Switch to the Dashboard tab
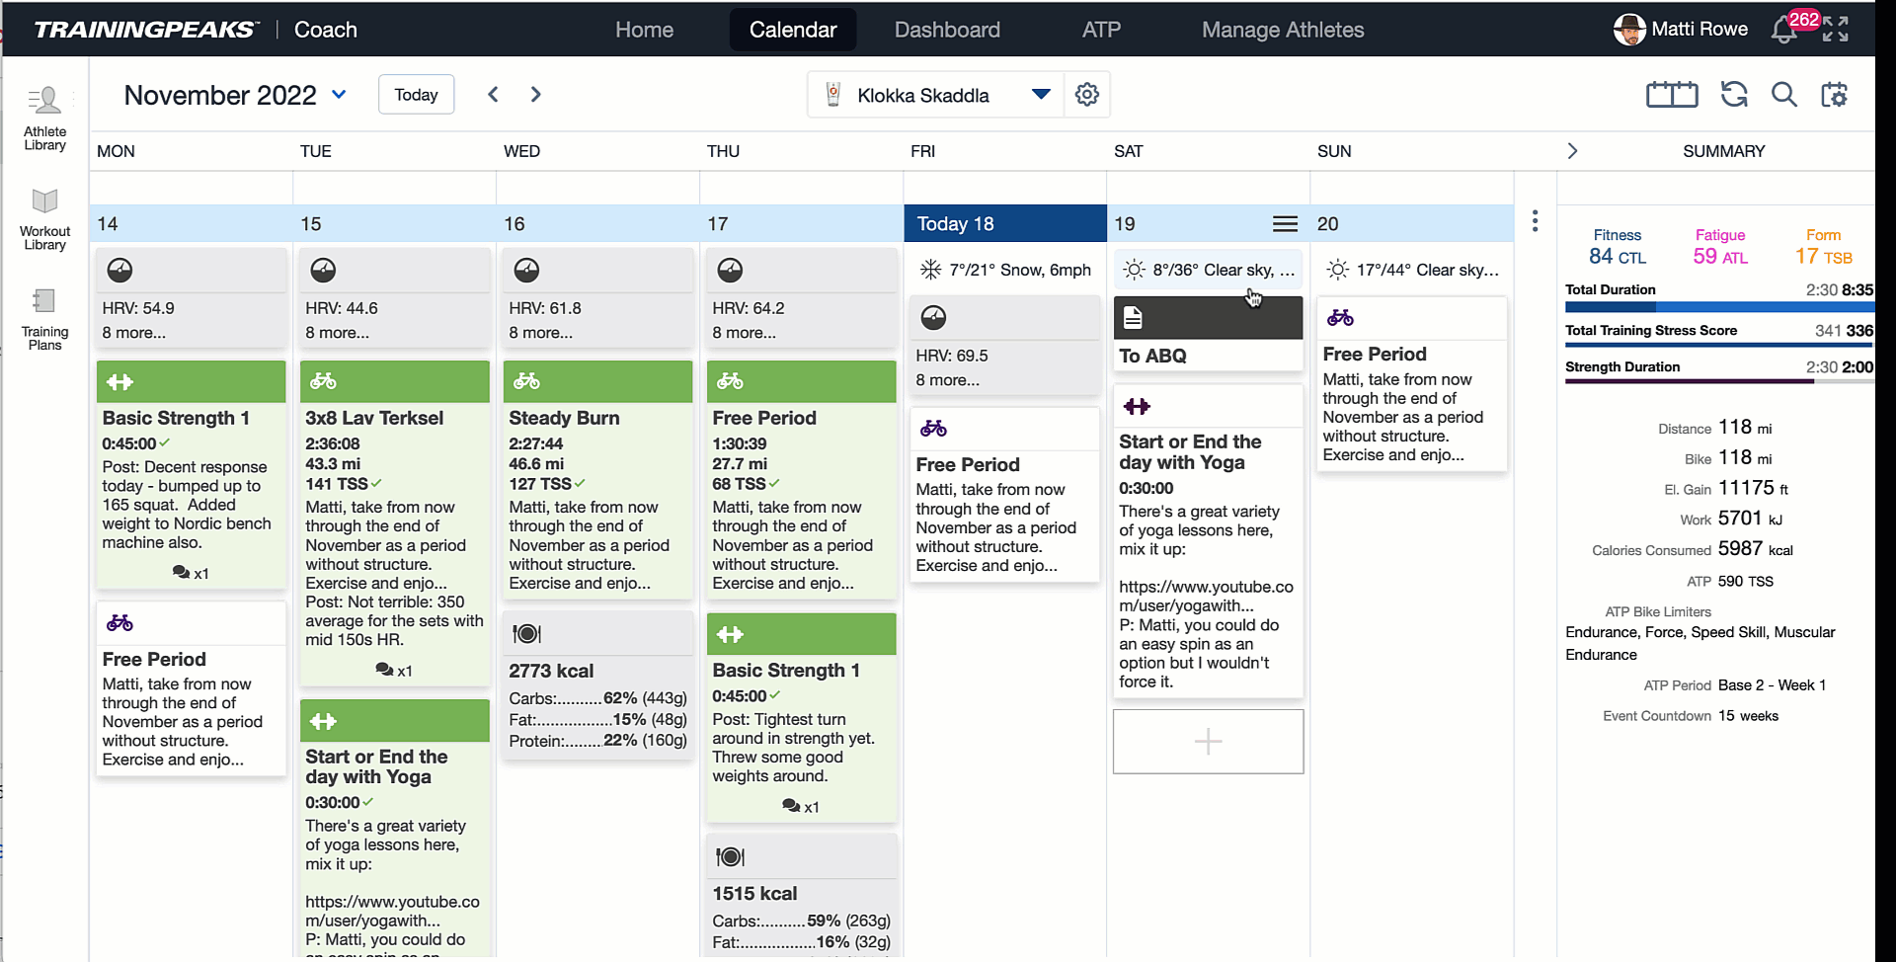 pos(947,30)
